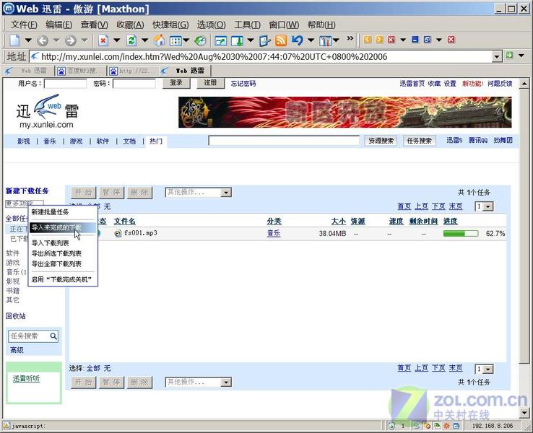Click the status bar javascript warning icon
The width and height of the screenshot is (533, 433).
point(6,426)
